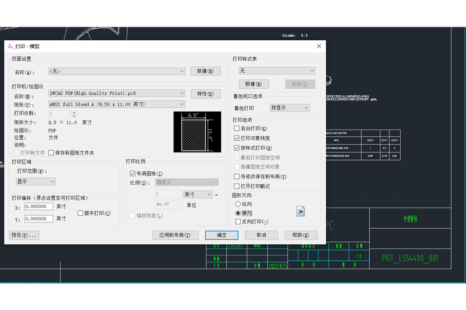Enable the 后台打印 checkbox
This screenshot has width=466, height=310.
237,128
